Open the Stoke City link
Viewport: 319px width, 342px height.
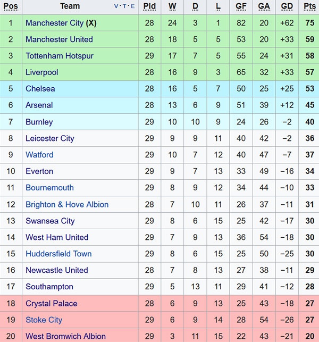point(44,320)
